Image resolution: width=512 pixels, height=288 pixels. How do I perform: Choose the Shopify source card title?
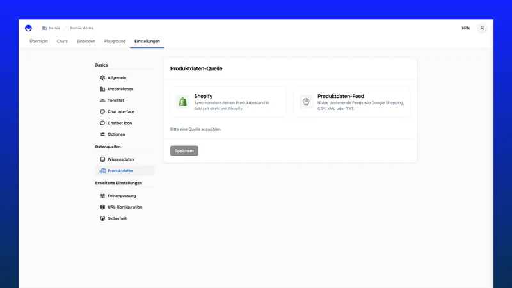(x=203, y=96)
